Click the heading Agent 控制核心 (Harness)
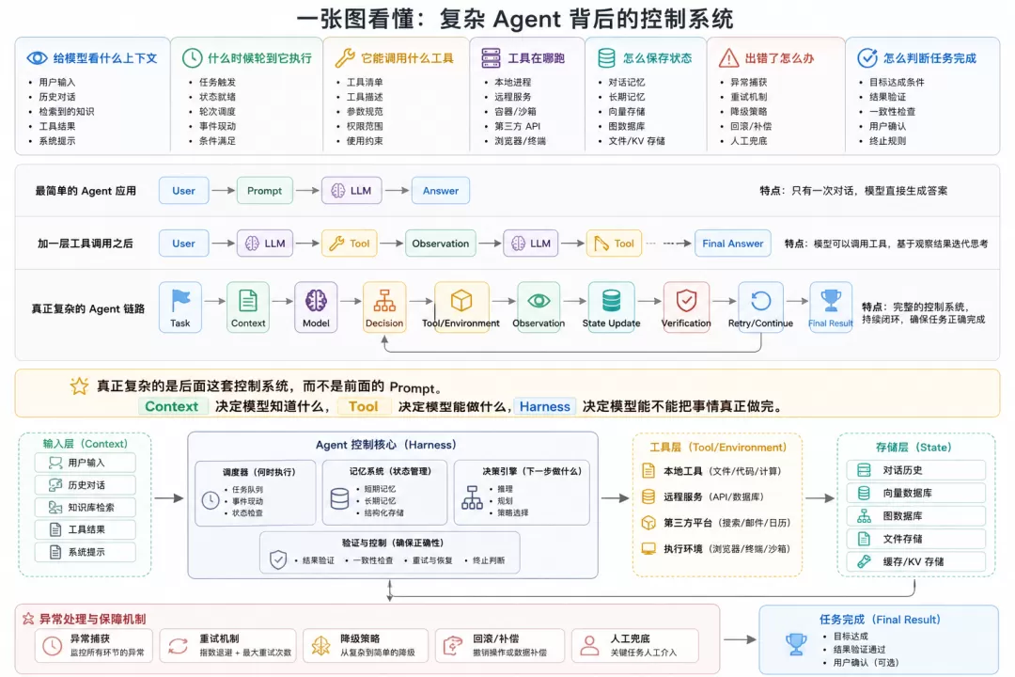The image size is (1015, 677). [386, 445]
